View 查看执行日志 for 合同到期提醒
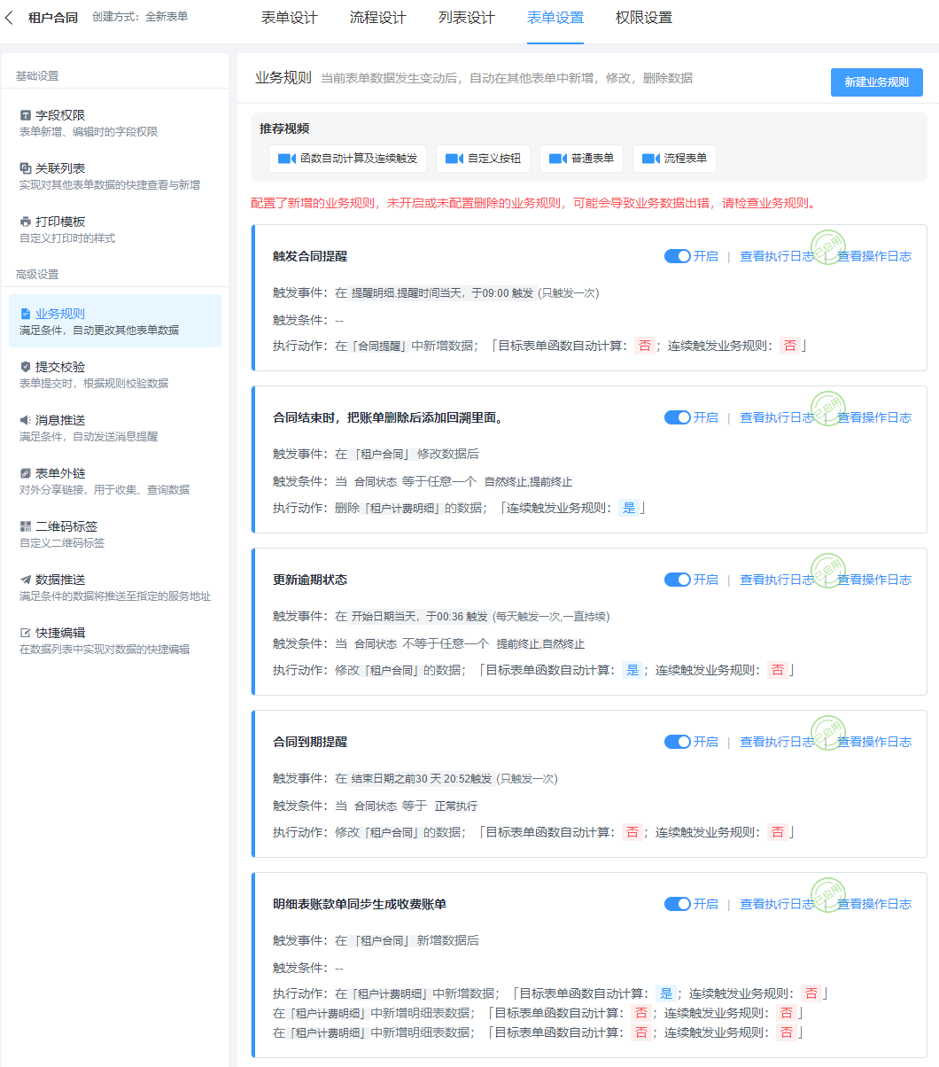939x1067 pixels. coord(776,742)
